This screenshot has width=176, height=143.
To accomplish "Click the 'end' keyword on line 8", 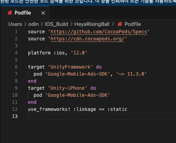I will click(32, 81).
